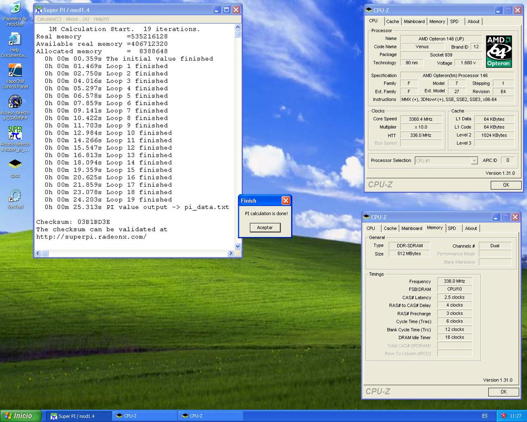Click the taskbar clock showing 11:27
The image size is (527, 422).
[515, 416]
